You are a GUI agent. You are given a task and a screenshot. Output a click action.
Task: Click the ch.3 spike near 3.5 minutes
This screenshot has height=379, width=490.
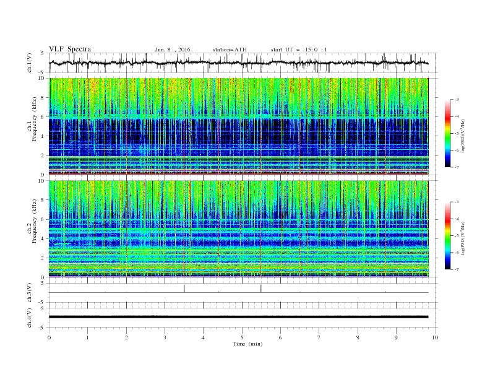tap(184, 289)
